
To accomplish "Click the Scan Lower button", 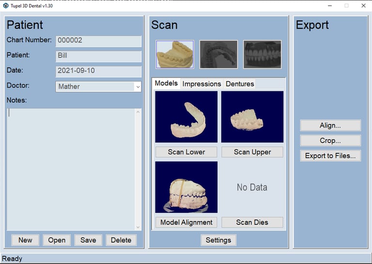I will pos(186,152).
